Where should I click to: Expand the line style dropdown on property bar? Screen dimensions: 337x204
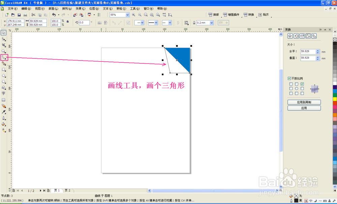(x=156, y=23)
